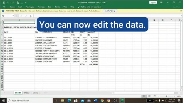The height and width of the screenshot is (103, 183).
Task: Click the zoom in plus button
Action: pyautogui.click(x=175, y=96)
